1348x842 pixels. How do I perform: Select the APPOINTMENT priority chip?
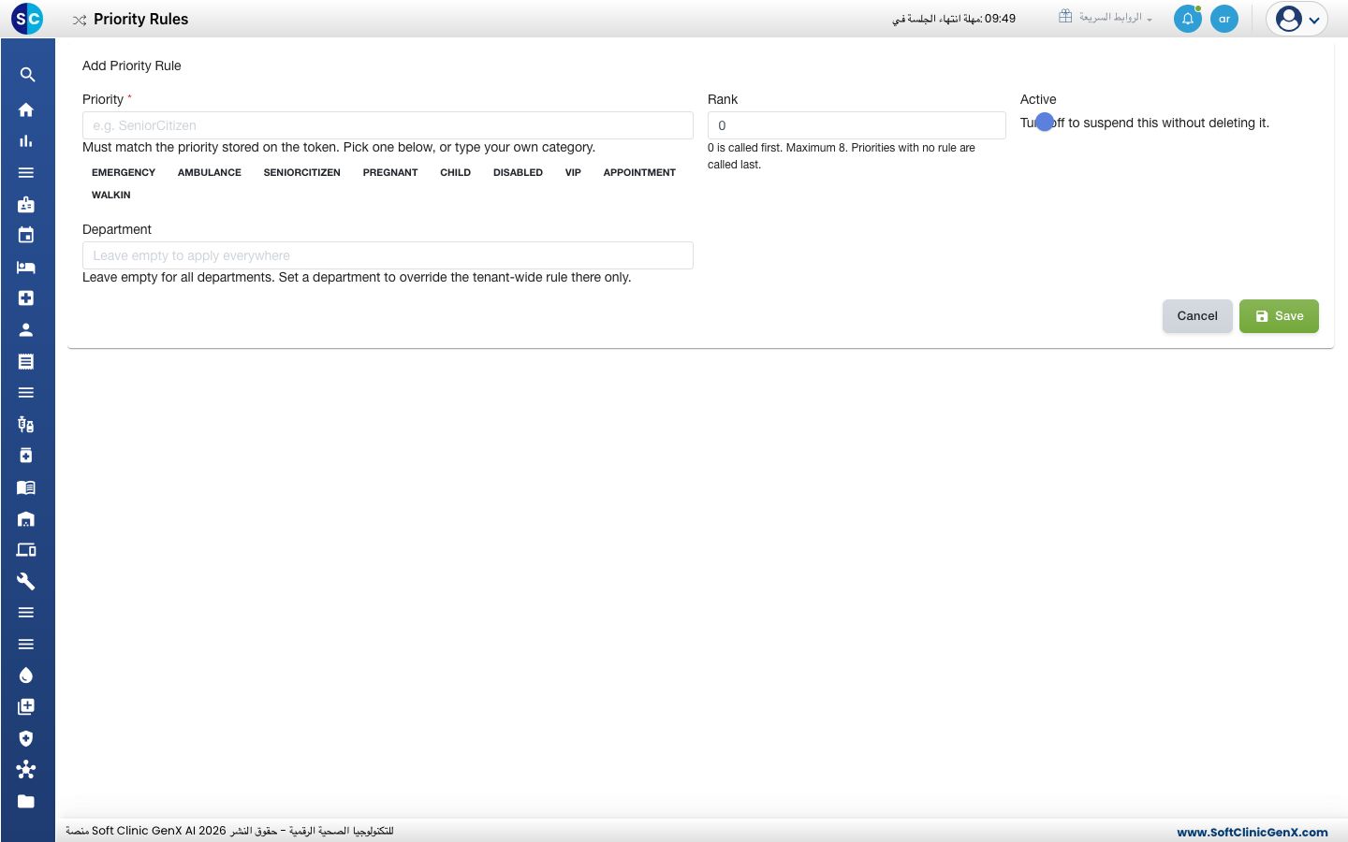(x=639, y=173)
